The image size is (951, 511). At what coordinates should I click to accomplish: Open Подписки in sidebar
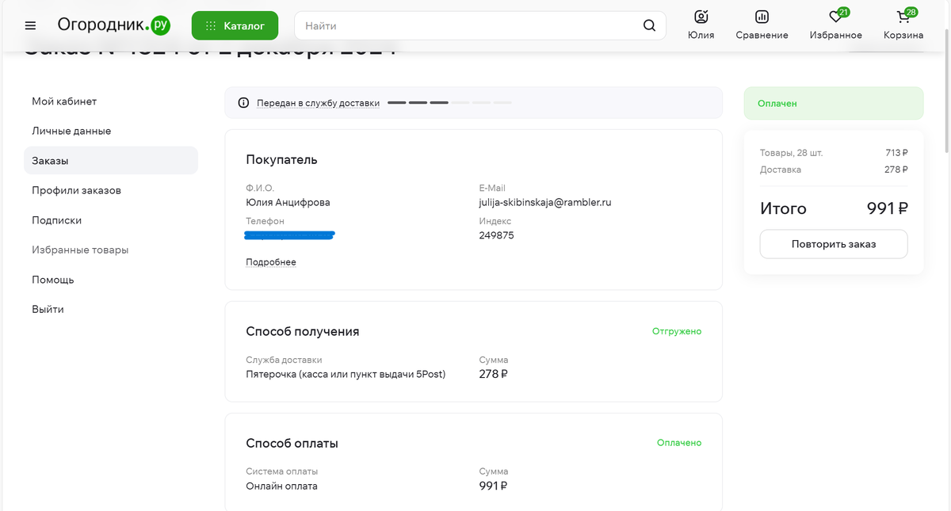point(56,220)
